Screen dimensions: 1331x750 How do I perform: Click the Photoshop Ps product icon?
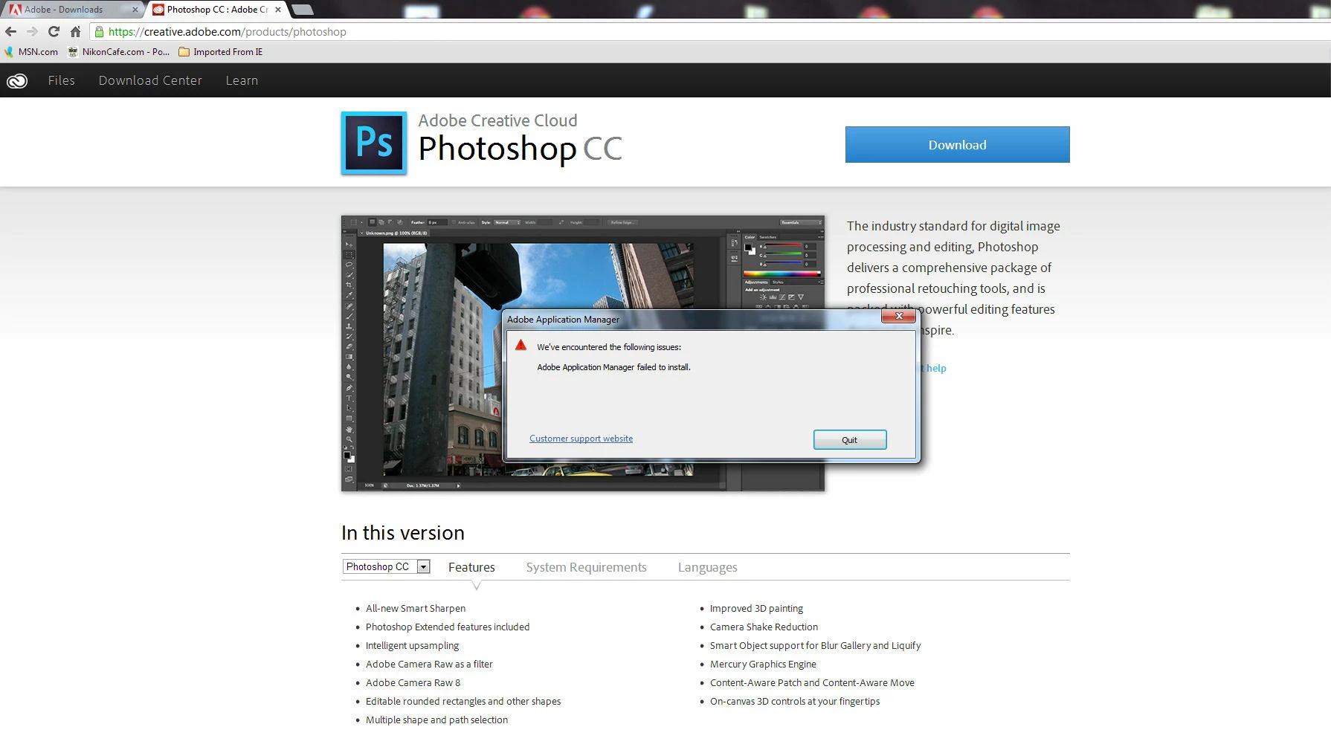(374, 143)
